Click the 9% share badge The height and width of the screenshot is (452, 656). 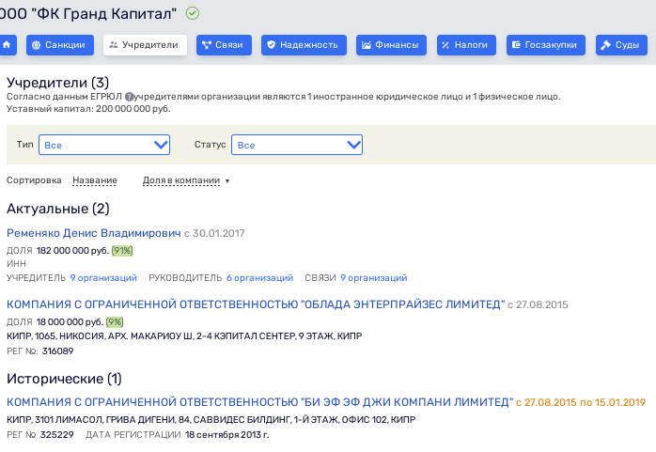coord(115,322)
